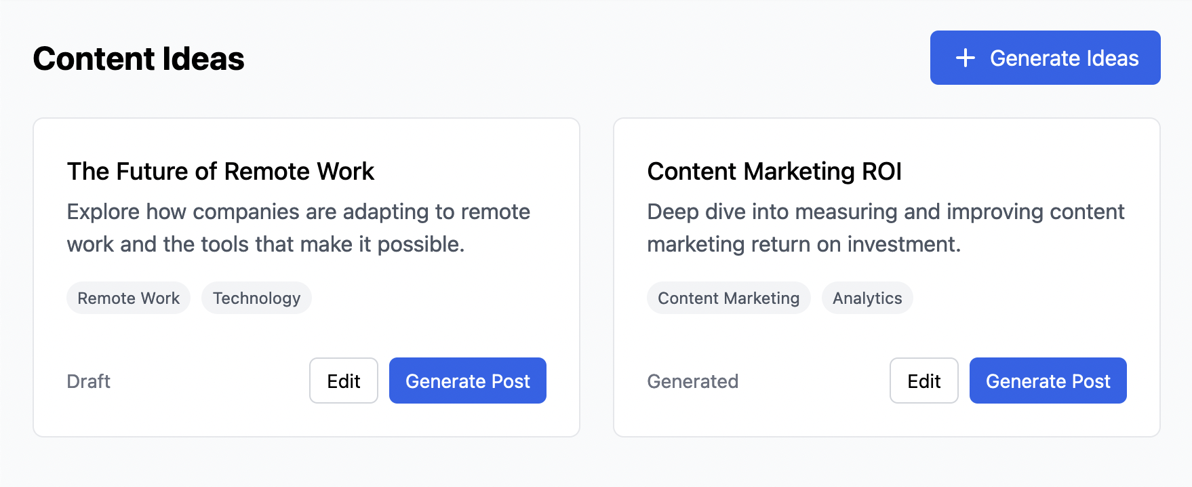
Task: Open The Future of Remote Work title
Action: click(220, 172)
